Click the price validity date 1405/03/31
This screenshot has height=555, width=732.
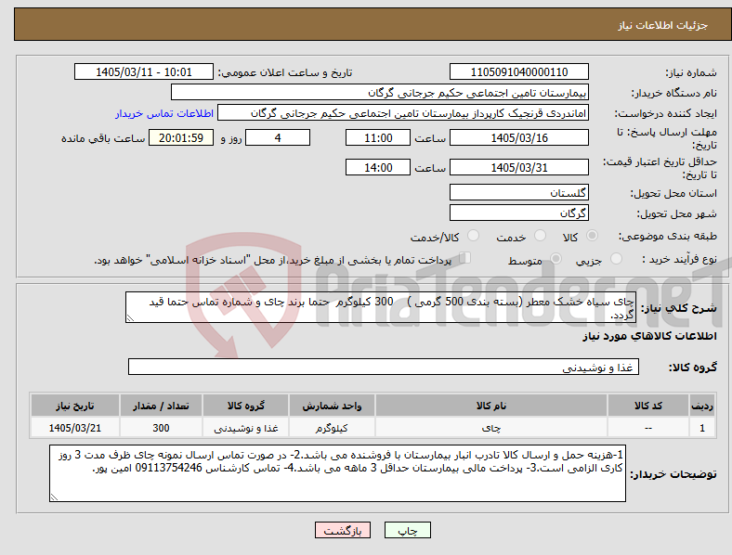(x=519, y=167)
